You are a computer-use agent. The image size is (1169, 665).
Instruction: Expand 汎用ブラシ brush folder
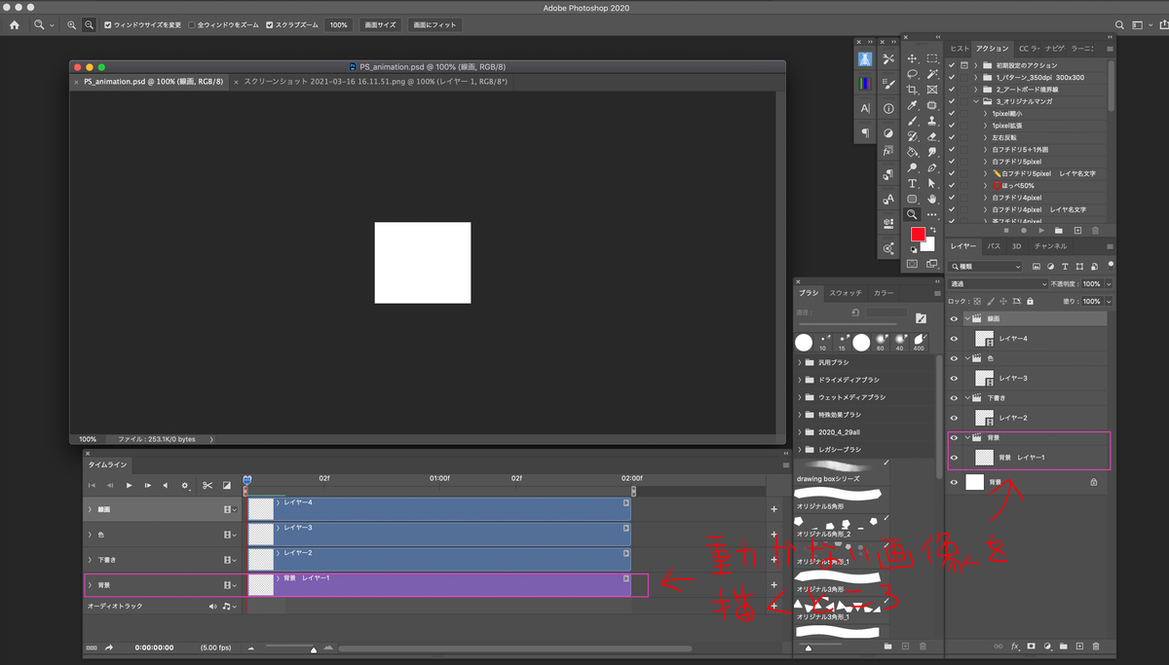(801, 362)
